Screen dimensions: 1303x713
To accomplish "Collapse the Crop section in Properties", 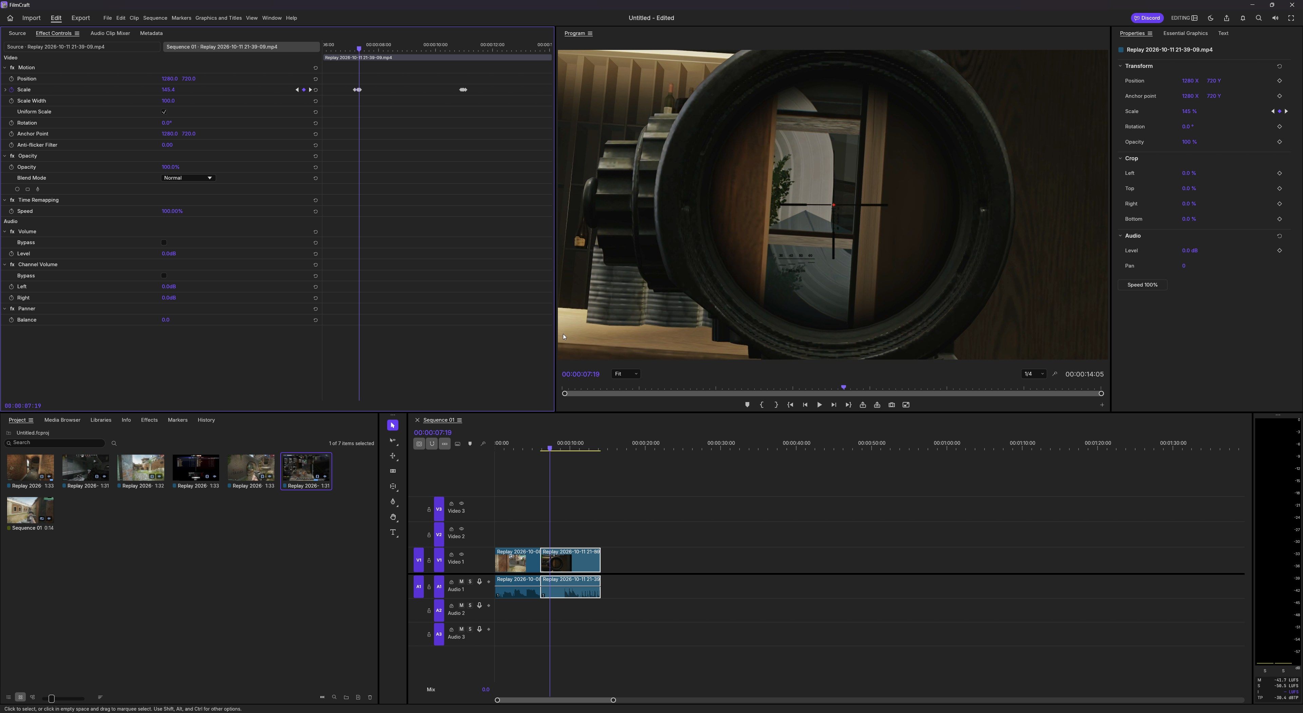I will coord(1120,159).
